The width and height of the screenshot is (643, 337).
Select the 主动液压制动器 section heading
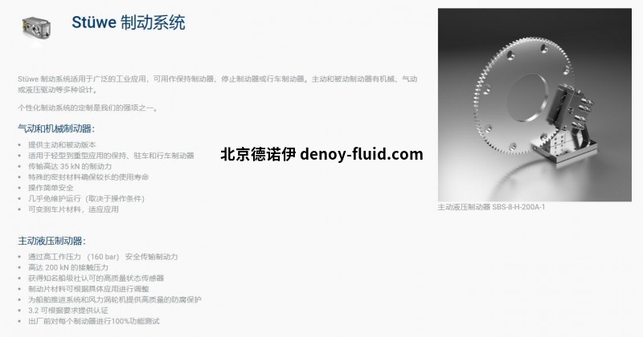[x=51, y=241]
